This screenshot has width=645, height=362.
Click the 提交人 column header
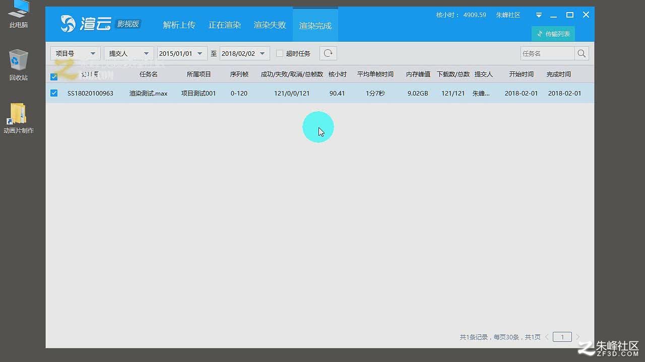pos(484,74)
